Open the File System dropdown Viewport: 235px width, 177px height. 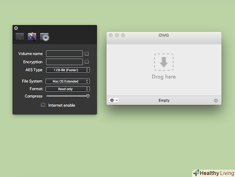[67, 81]
